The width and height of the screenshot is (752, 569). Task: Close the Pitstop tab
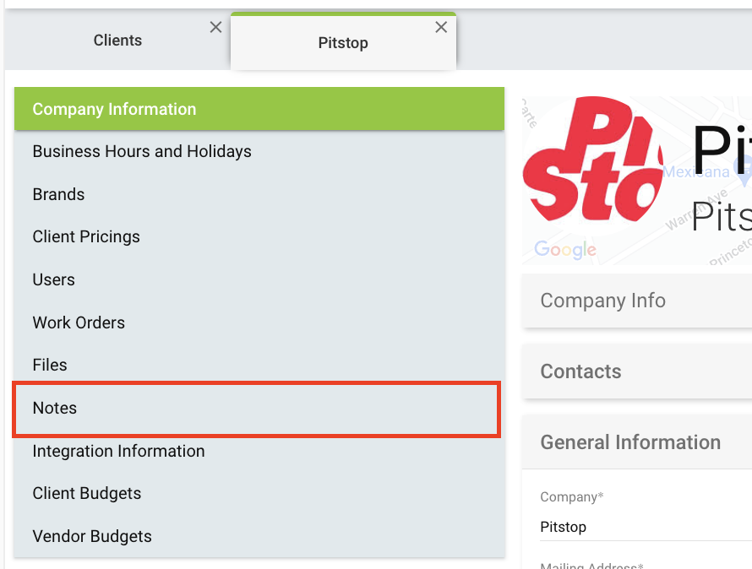(441, 27)
